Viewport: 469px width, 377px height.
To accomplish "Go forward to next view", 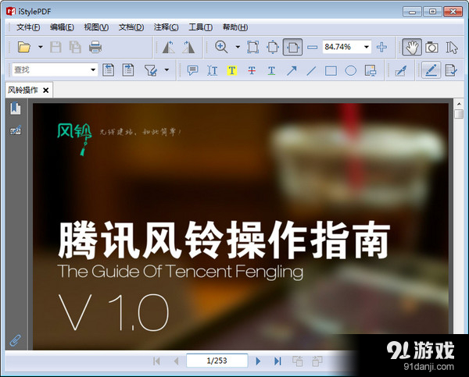I will [317, 361].
